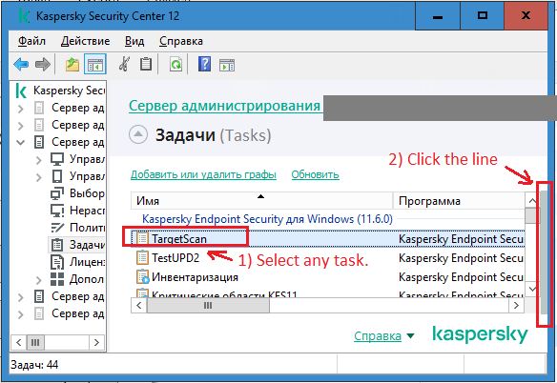
Task: Click the Kaspersky logo in title bar
Action: click(x=24, y=16)
